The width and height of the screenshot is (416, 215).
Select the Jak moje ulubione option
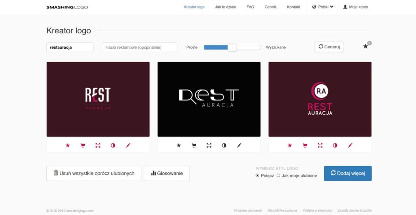[x=279, y=176]
